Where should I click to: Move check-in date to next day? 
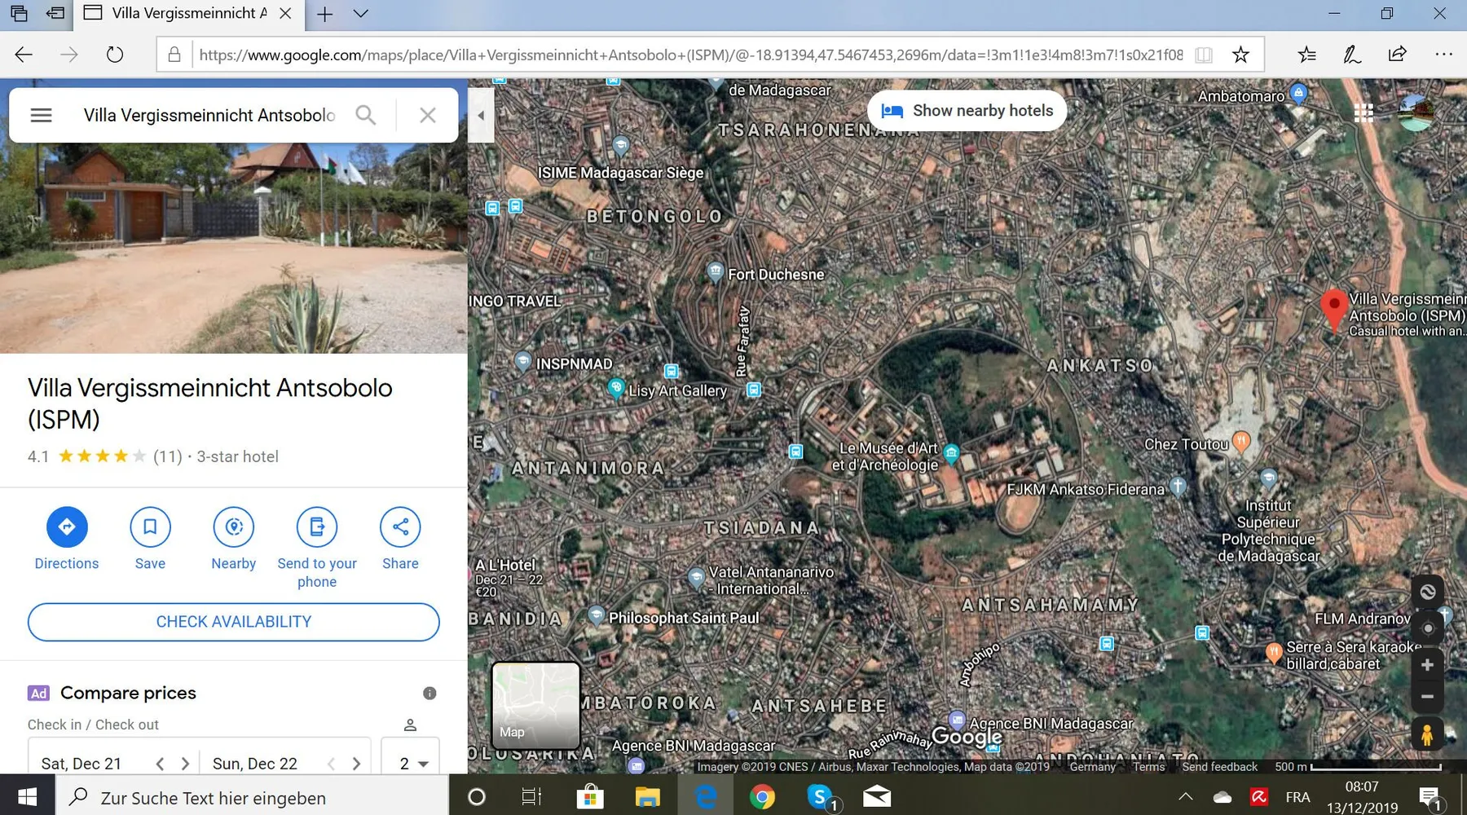185,764
